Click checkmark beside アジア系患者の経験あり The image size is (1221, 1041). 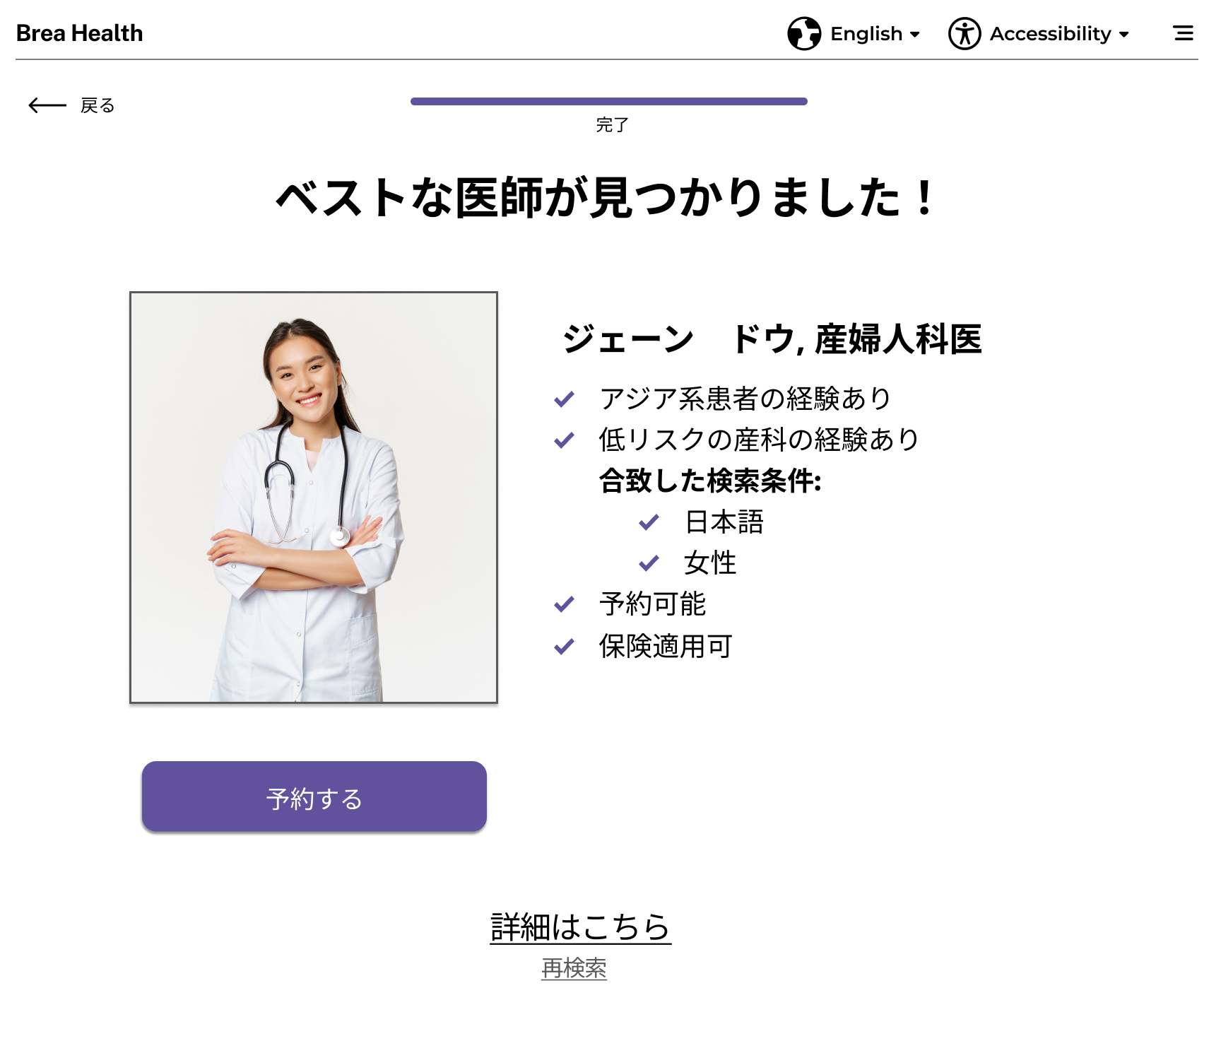pyautogui.click(x=564, y=399)
